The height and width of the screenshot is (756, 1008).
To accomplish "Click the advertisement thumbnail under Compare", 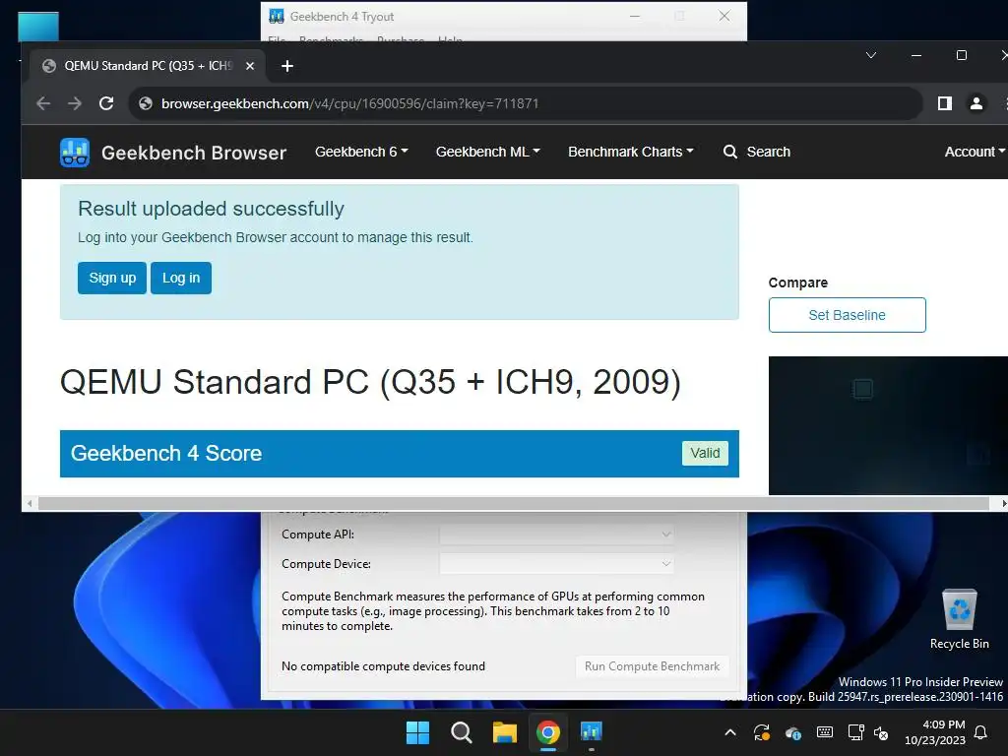I will coord(888,425).
